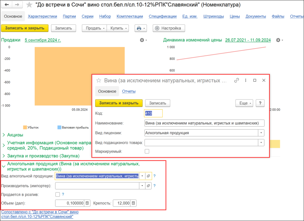
Task: Switch to the 'Набор' tab
Action: click(105, 17)
